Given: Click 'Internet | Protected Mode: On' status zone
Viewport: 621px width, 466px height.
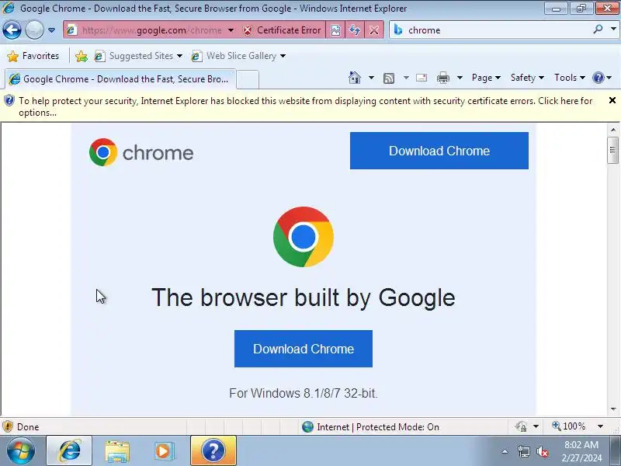Looking at the screenshot, I should [x=371, y=426].
